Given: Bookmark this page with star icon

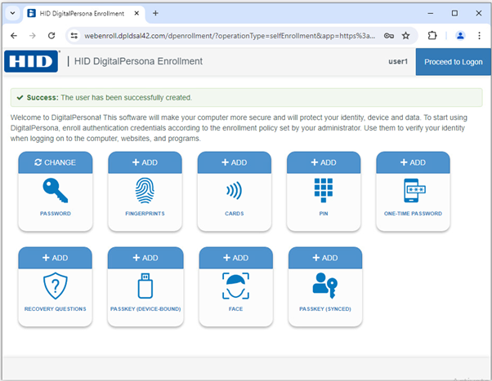Looking at the screenshot, I should point(405,36).
